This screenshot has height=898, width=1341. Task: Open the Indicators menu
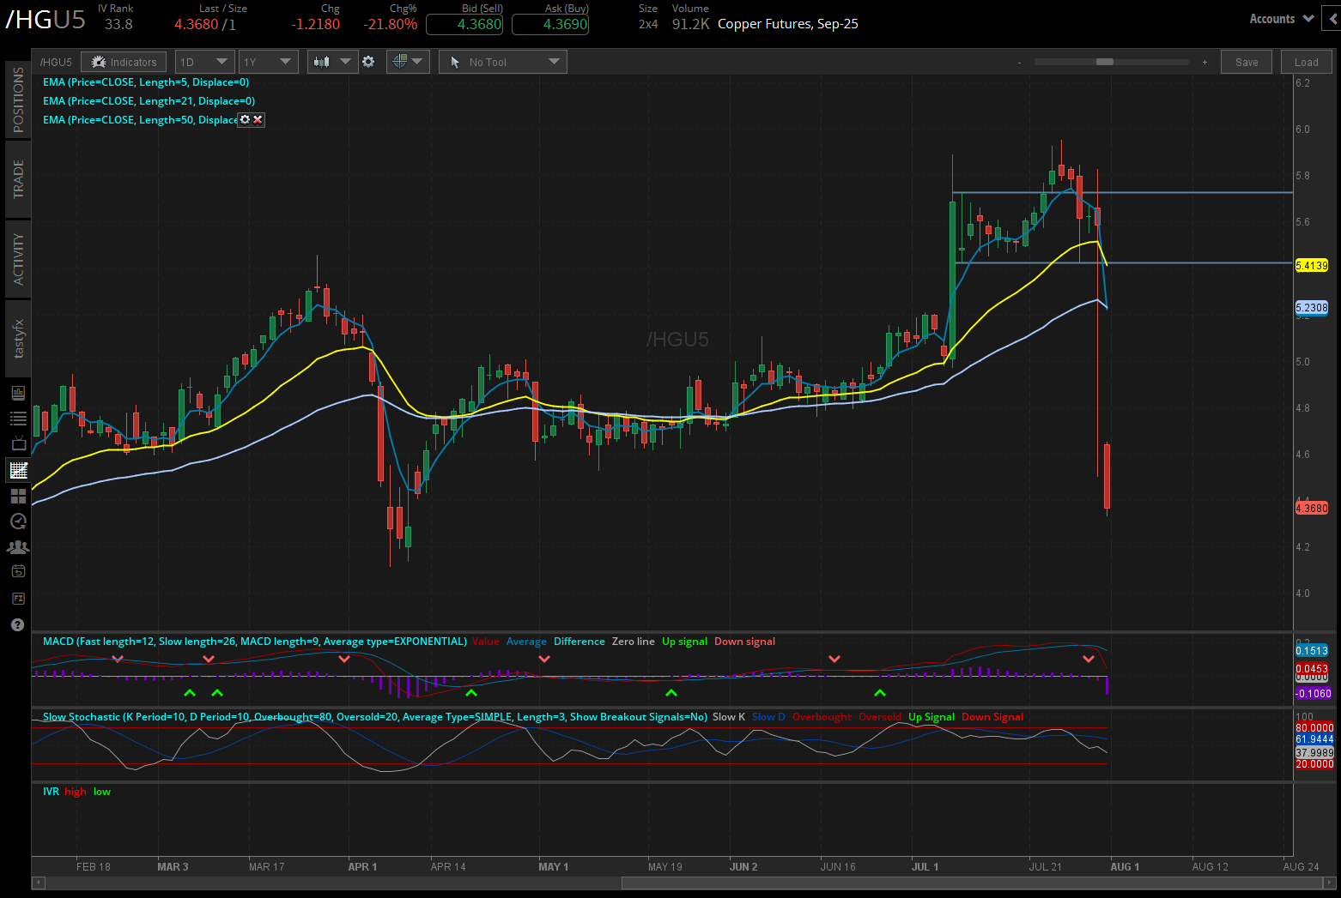point(123,61)
